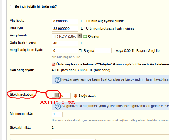Viewport: 169px width, 140px height.
Task: Click the Brüt fiyat input field
Action: click(x=65, y=29)
